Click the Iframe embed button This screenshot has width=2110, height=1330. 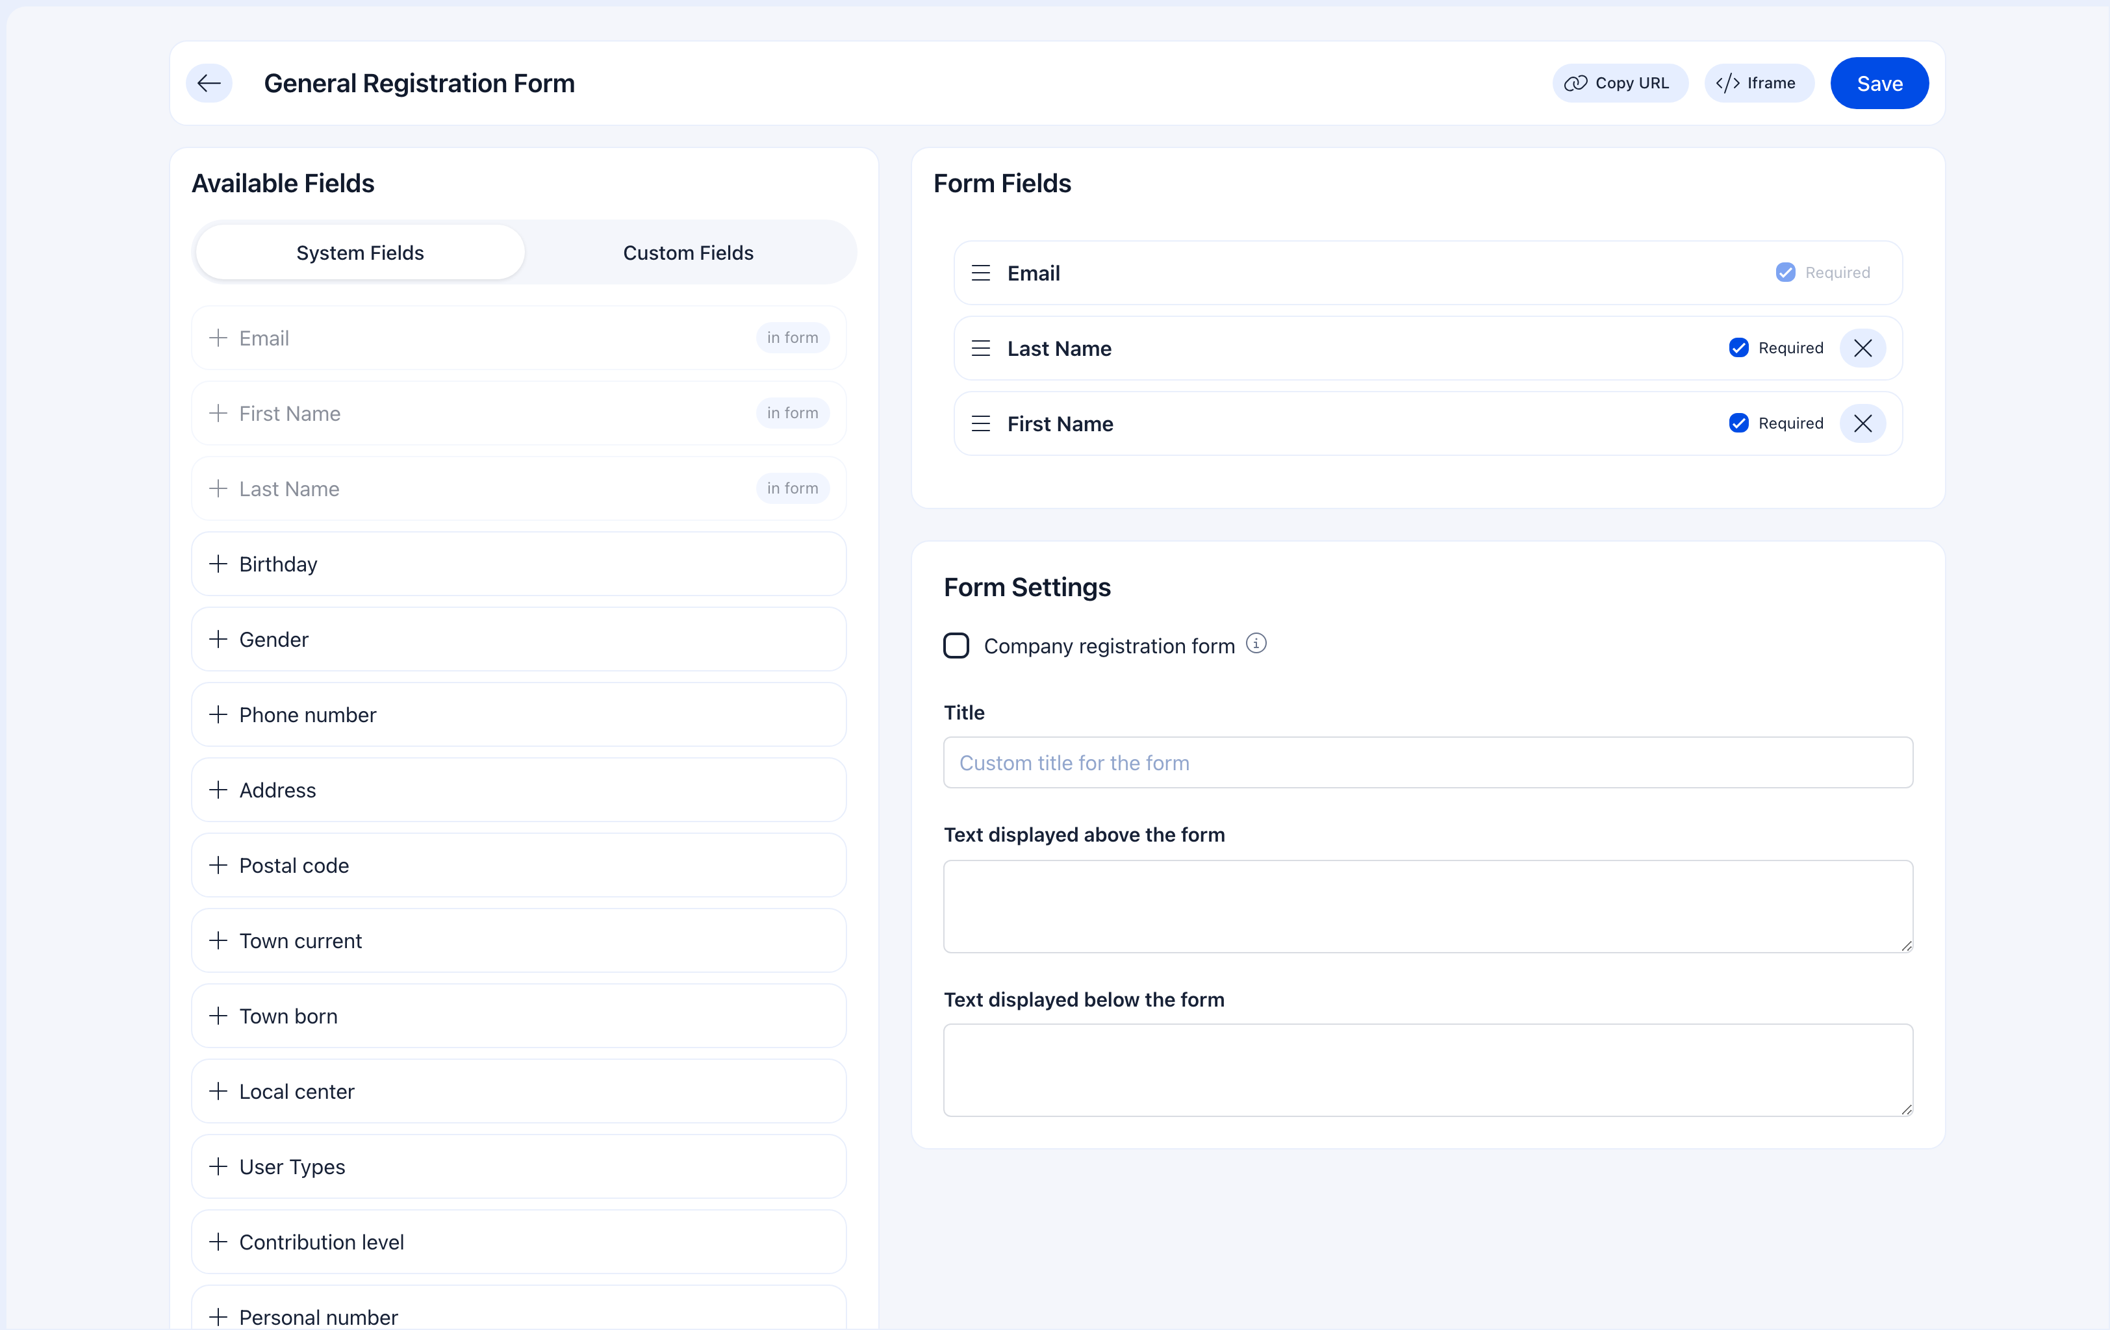tap(1759, 82)
